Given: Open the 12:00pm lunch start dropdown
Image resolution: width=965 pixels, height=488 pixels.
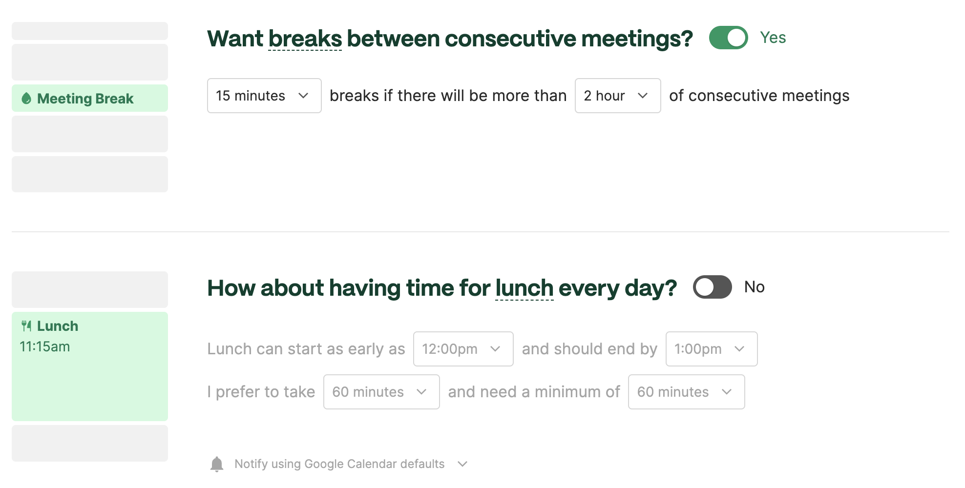Looking at the screenshot, I should pyautogui.click(x=463, y=349).
